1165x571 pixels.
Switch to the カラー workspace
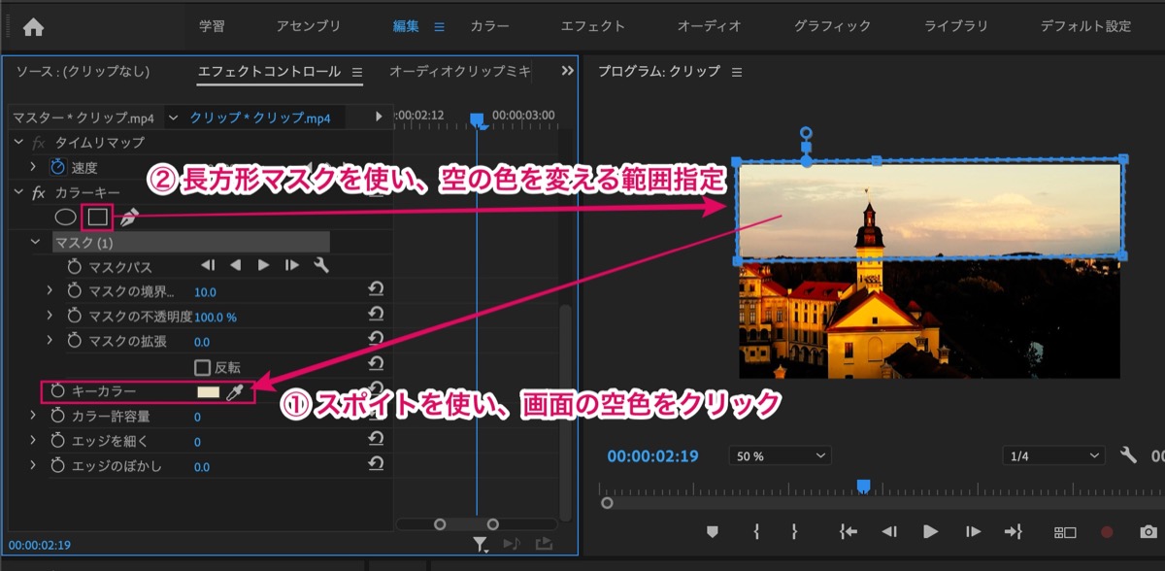(x=489, y=26)
